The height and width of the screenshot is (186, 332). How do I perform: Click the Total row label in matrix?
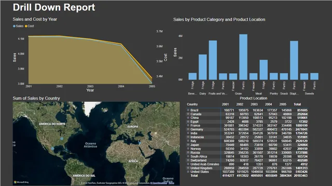(x=194, y=176)
